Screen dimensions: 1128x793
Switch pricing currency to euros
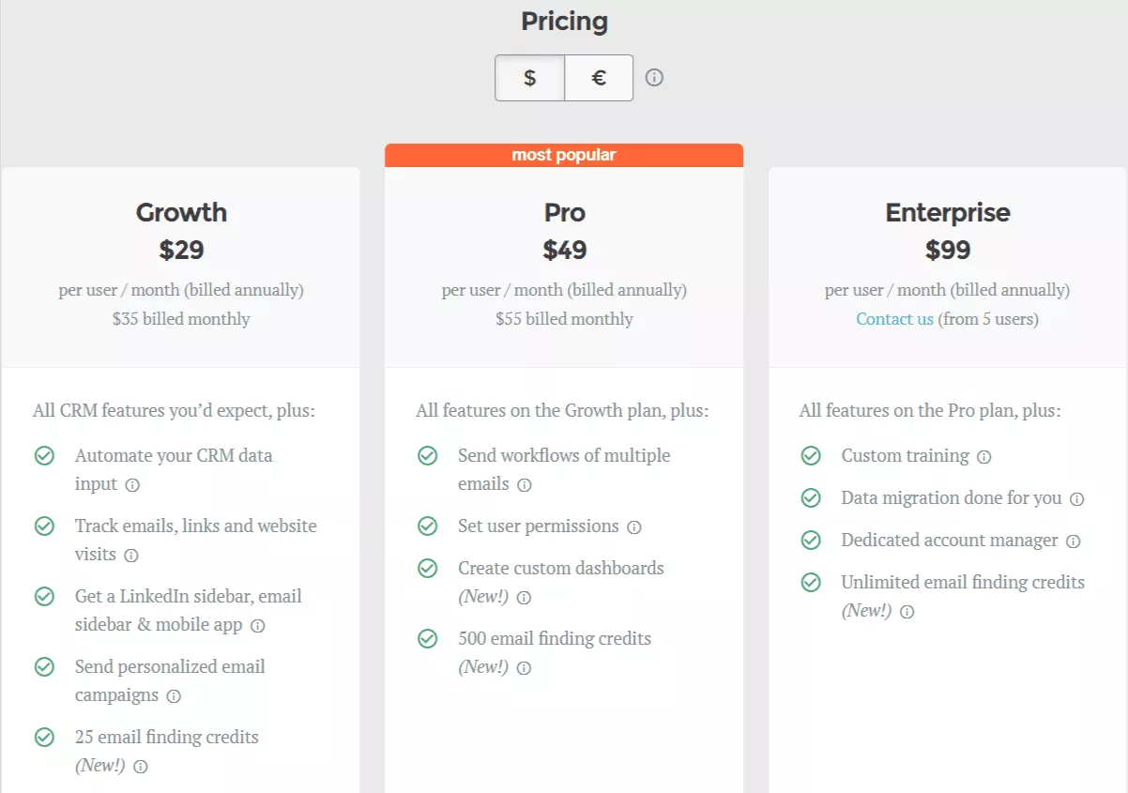click(599, 78)
